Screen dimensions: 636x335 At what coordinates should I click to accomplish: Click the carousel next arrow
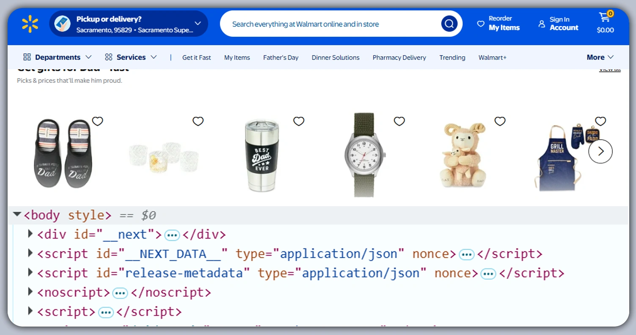[x=600, y=151]
